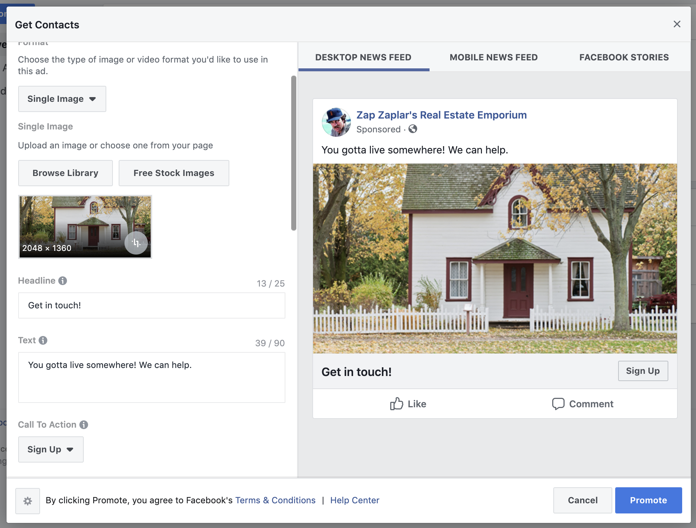Screen dimensions: 696x528
Task: Click the Comment speech bubble icon
Action: click(558, 404)
